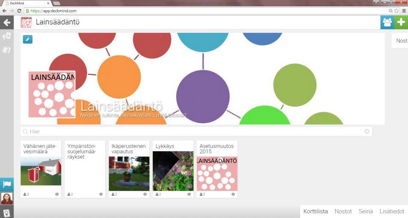Open the browser menu hamburger icon

tap(404, 11)
